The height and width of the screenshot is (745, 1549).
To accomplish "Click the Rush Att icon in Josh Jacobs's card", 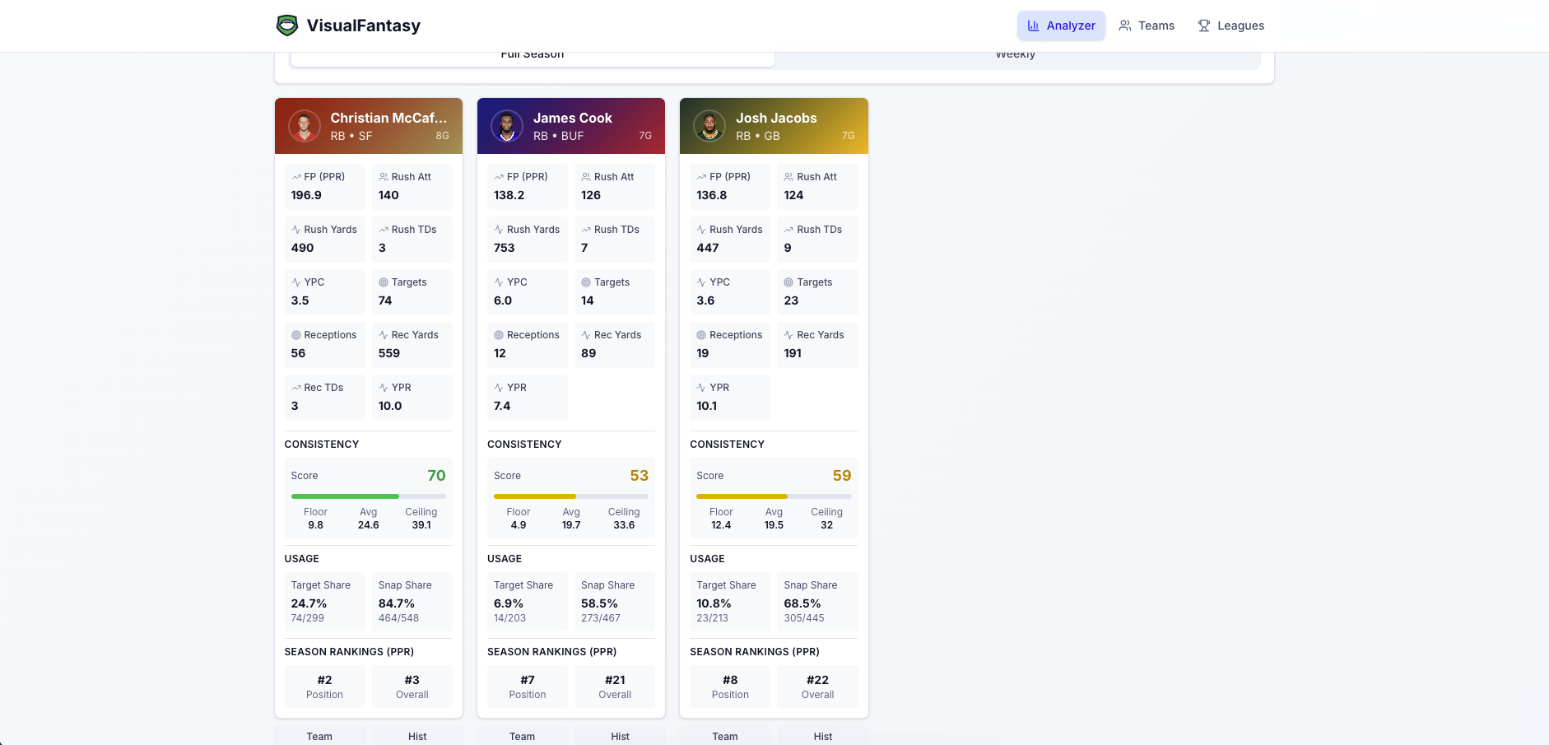I will coord(788,177).
